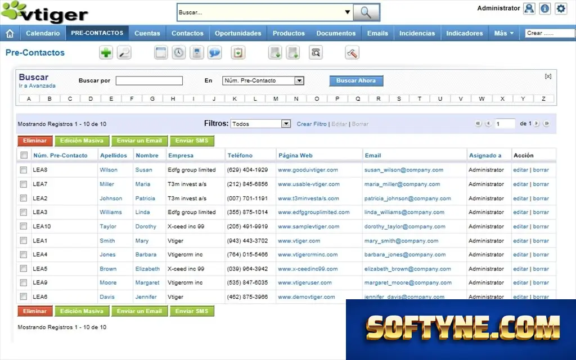Click the top Edición Masiva button
This screenshot has height=360, width=576.
pyautogui.click(x=82, y=141)
